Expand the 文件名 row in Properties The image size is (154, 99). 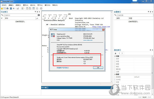click(x=115, y=80)
